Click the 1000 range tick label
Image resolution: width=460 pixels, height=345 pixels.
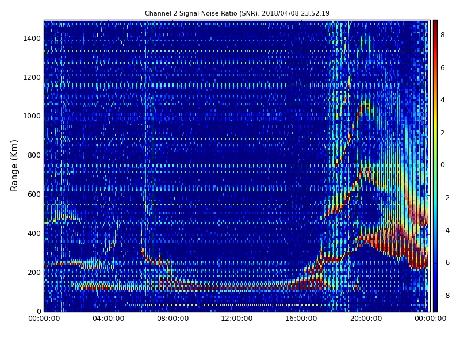click(x=32, y=116)
